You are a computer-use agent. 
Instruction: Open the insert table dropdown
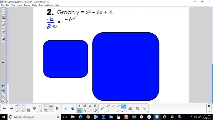pos(46,111)
